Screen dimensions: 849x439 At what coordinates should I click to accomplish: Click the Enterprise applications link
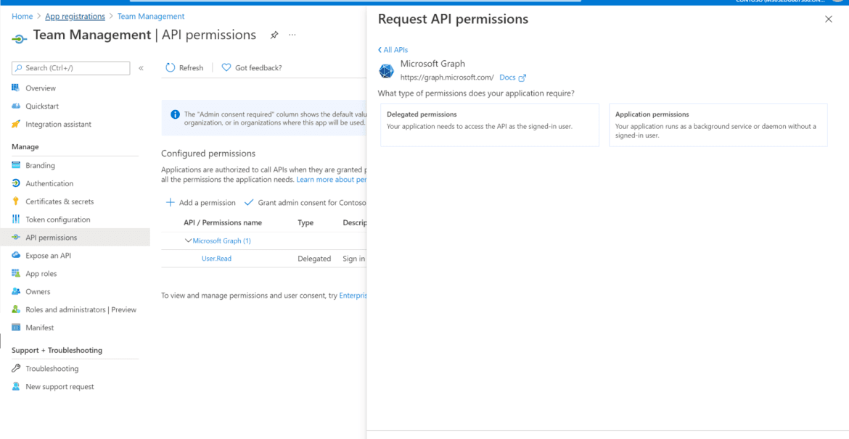tap(353, 296)
